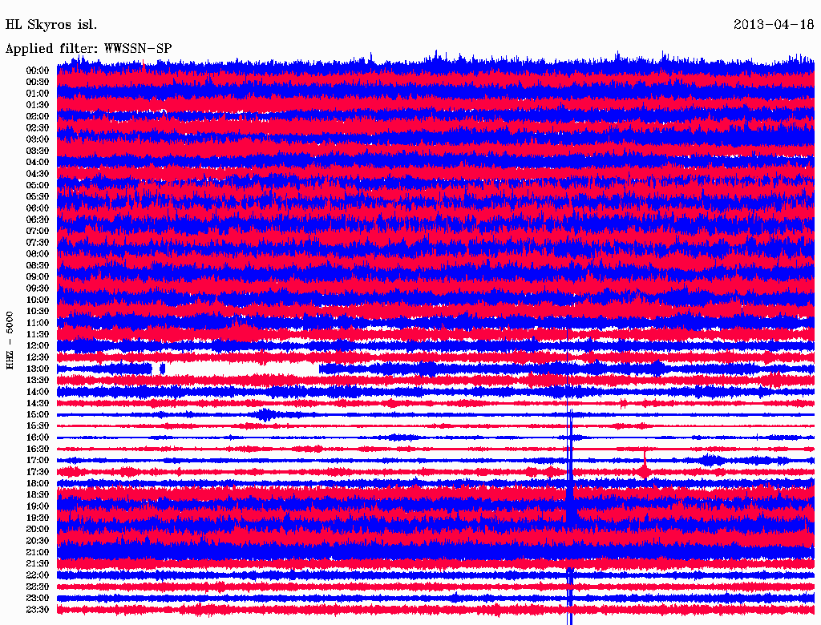Select the 12:30 time label
821x625 pixels.
click(38, 357)
